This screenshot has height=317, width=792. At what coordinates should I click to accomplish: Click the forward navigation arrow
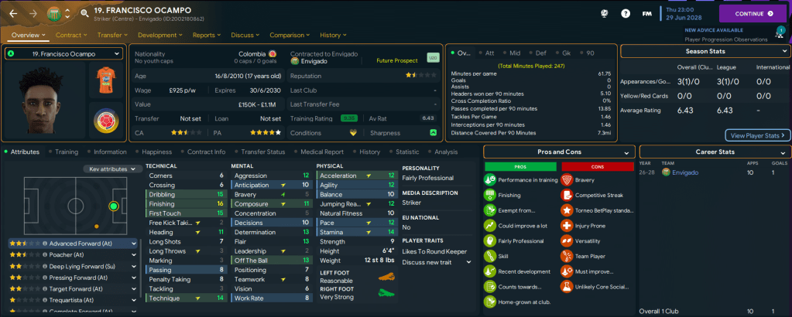click(x=33, y=14)
